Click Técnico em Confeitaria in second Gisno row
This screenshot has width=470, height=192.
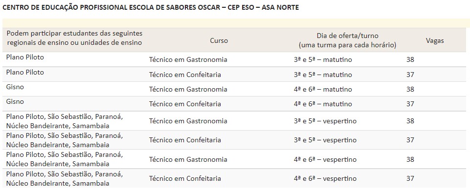point(185,104)
